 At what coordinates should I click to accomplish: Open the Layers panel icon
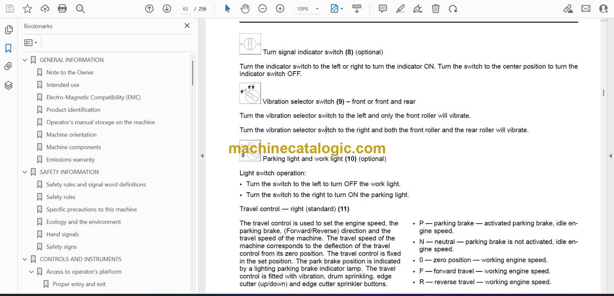click(9, 85)
